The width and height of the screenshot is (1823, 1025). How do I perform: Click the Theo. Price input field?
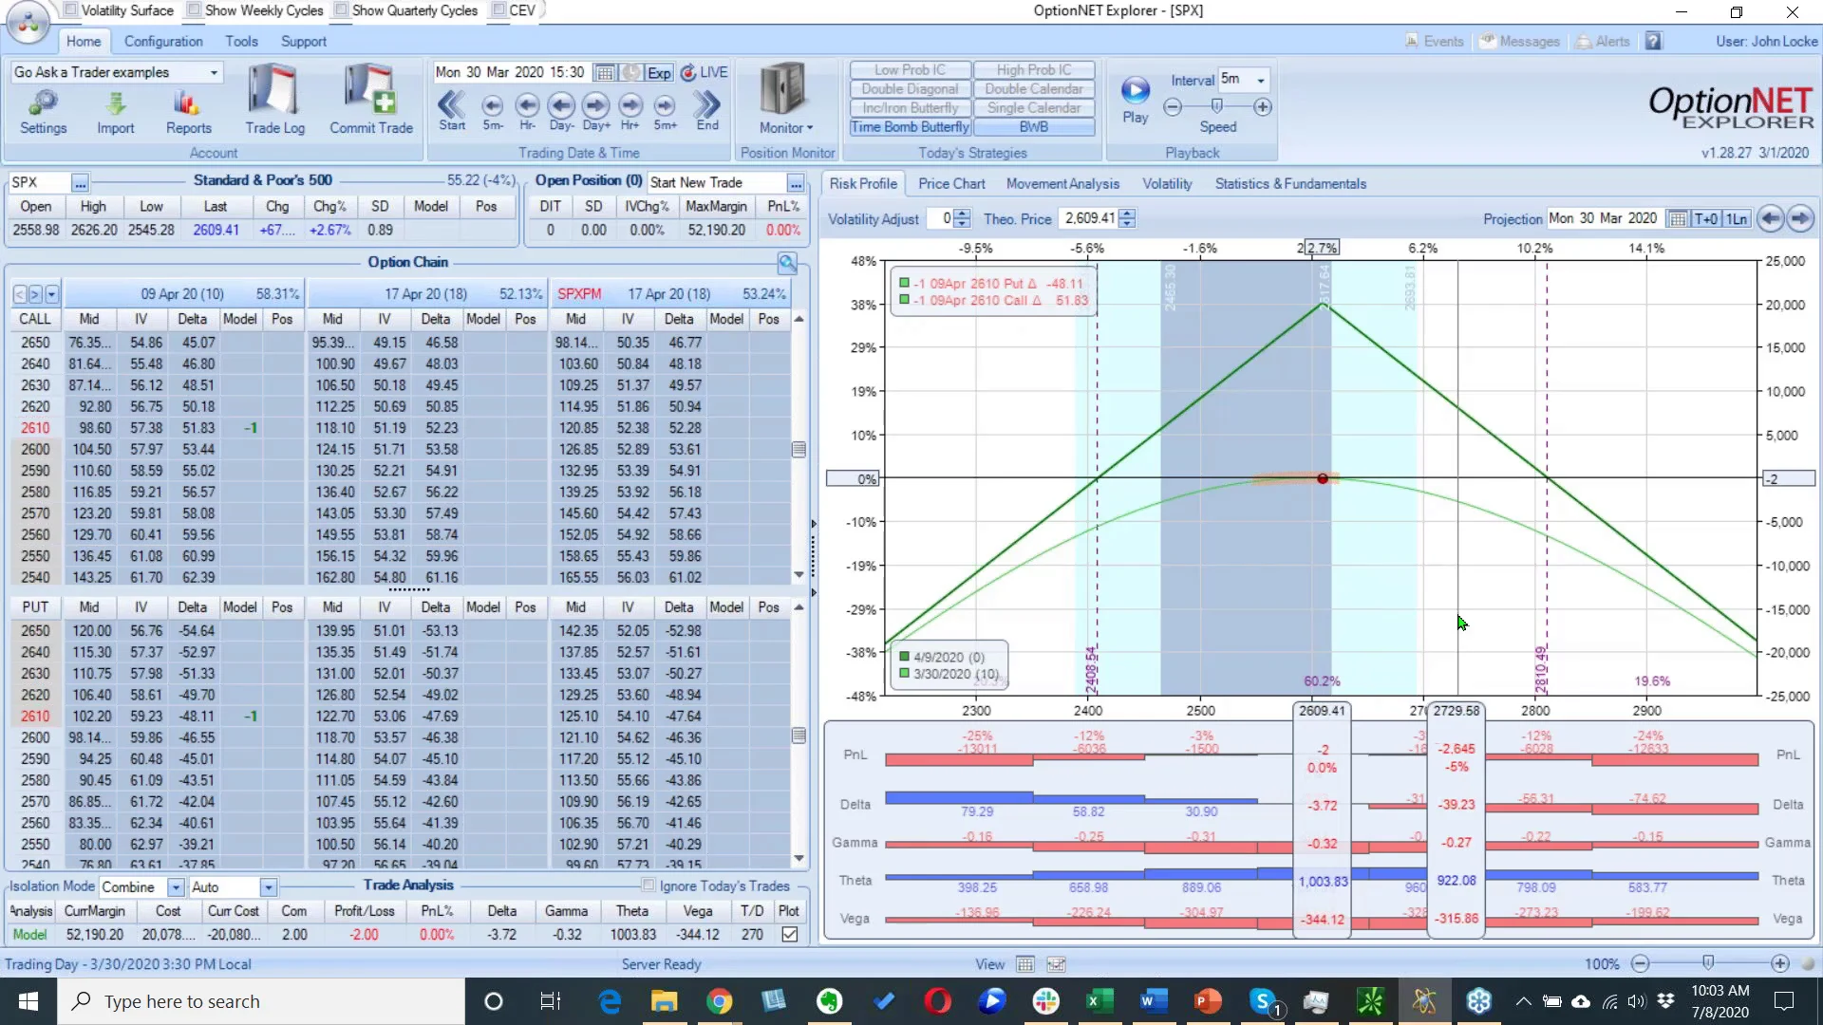[1089, 219]
